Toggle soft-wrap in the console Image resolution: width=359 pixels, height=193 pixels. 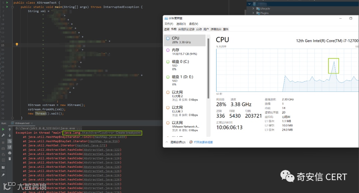point(10,141)
